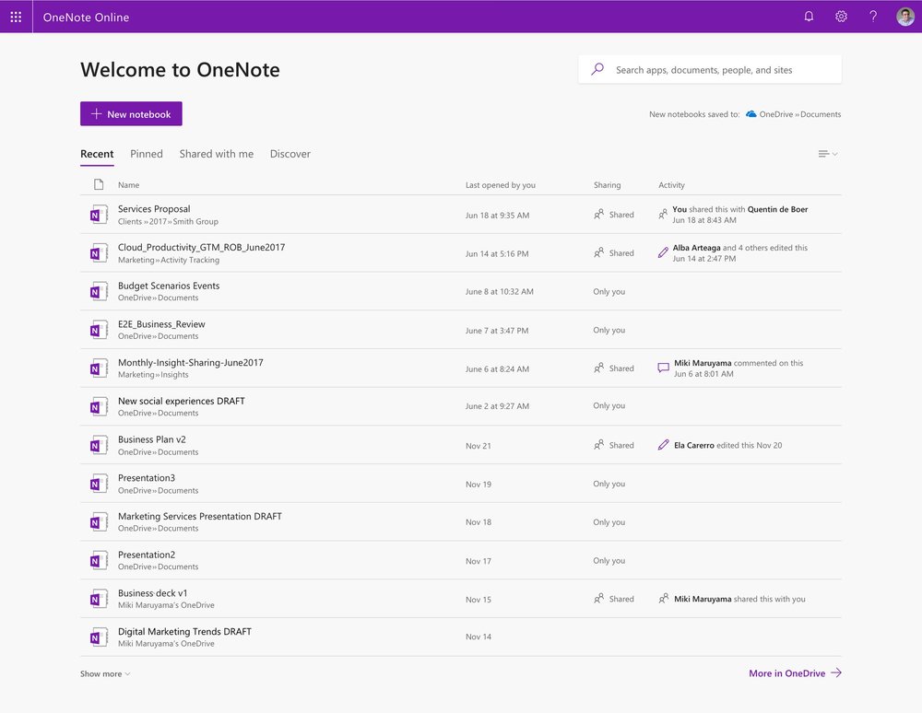Click the Budget Scenarios Events notebook icon
Screen dimensions: 922x713
point(99,291)
